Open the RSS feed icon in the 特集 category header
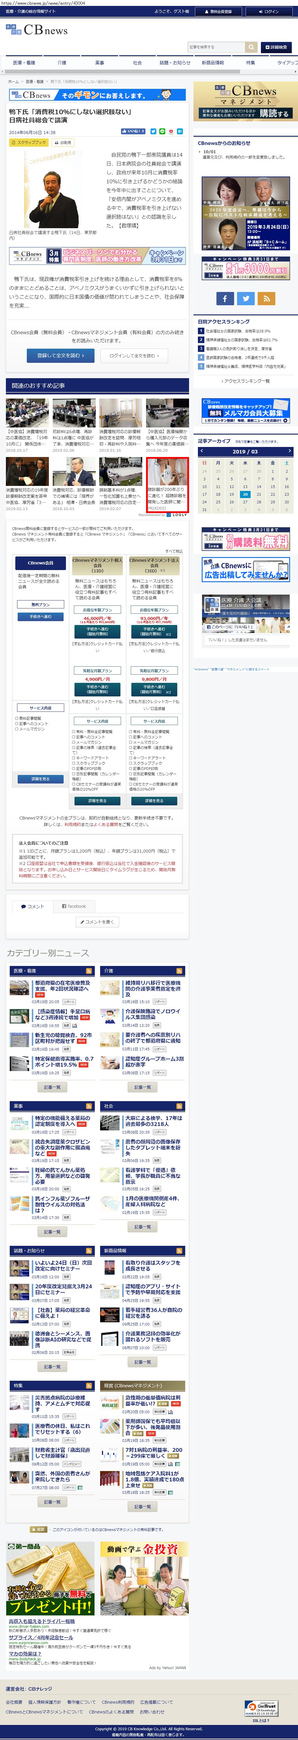The image size is (298, 1740). pos(89,1385)
